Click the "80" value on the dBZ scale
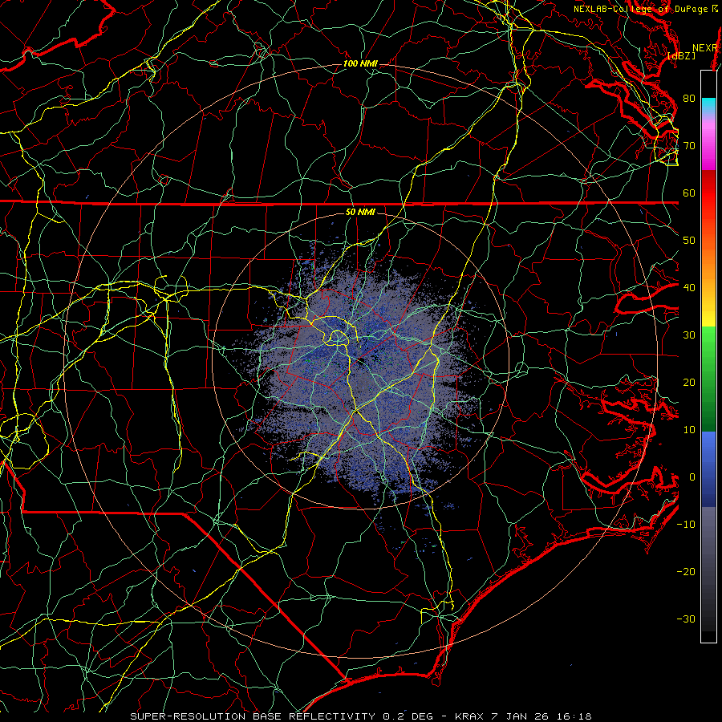Screen dimensions: 722x722 point(689,99)
